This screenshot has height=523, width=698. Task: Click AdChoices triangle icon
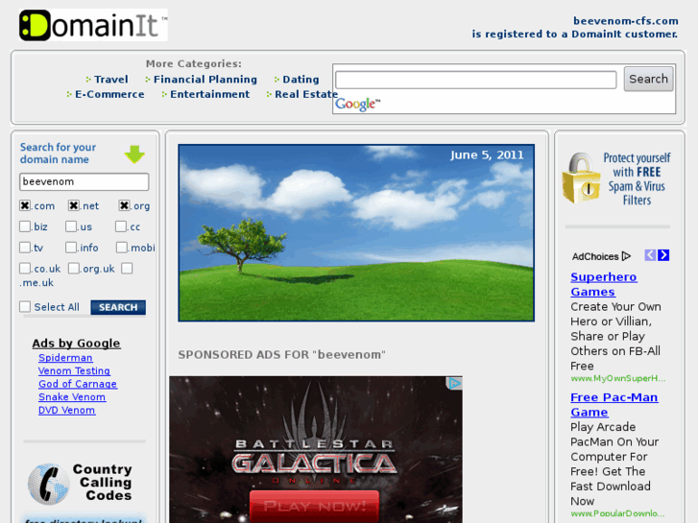coord(626,256)
